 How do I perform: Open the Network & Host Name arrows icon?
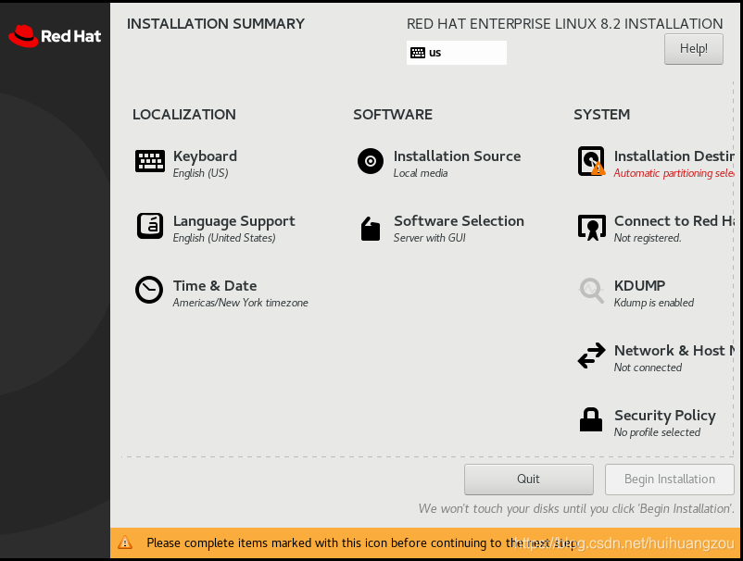591,355
